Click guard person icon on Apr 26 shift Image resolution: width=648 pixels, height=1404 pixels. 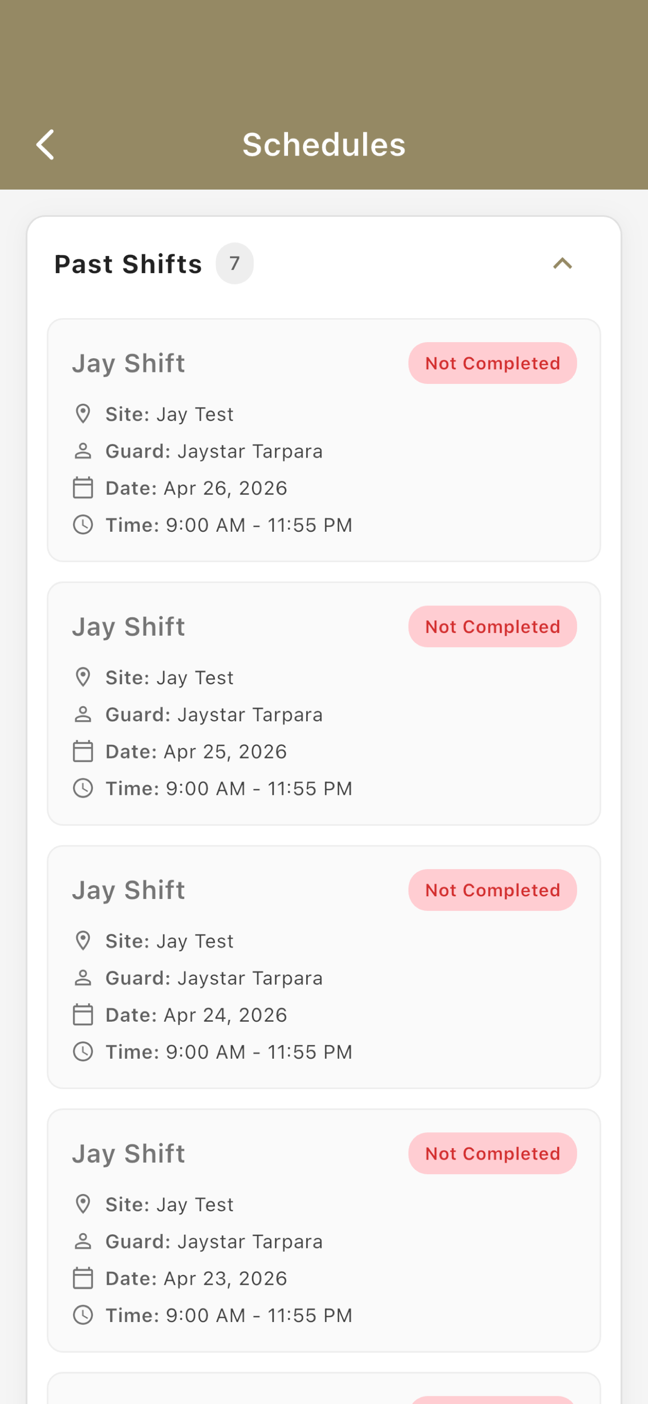coord(83,451)
